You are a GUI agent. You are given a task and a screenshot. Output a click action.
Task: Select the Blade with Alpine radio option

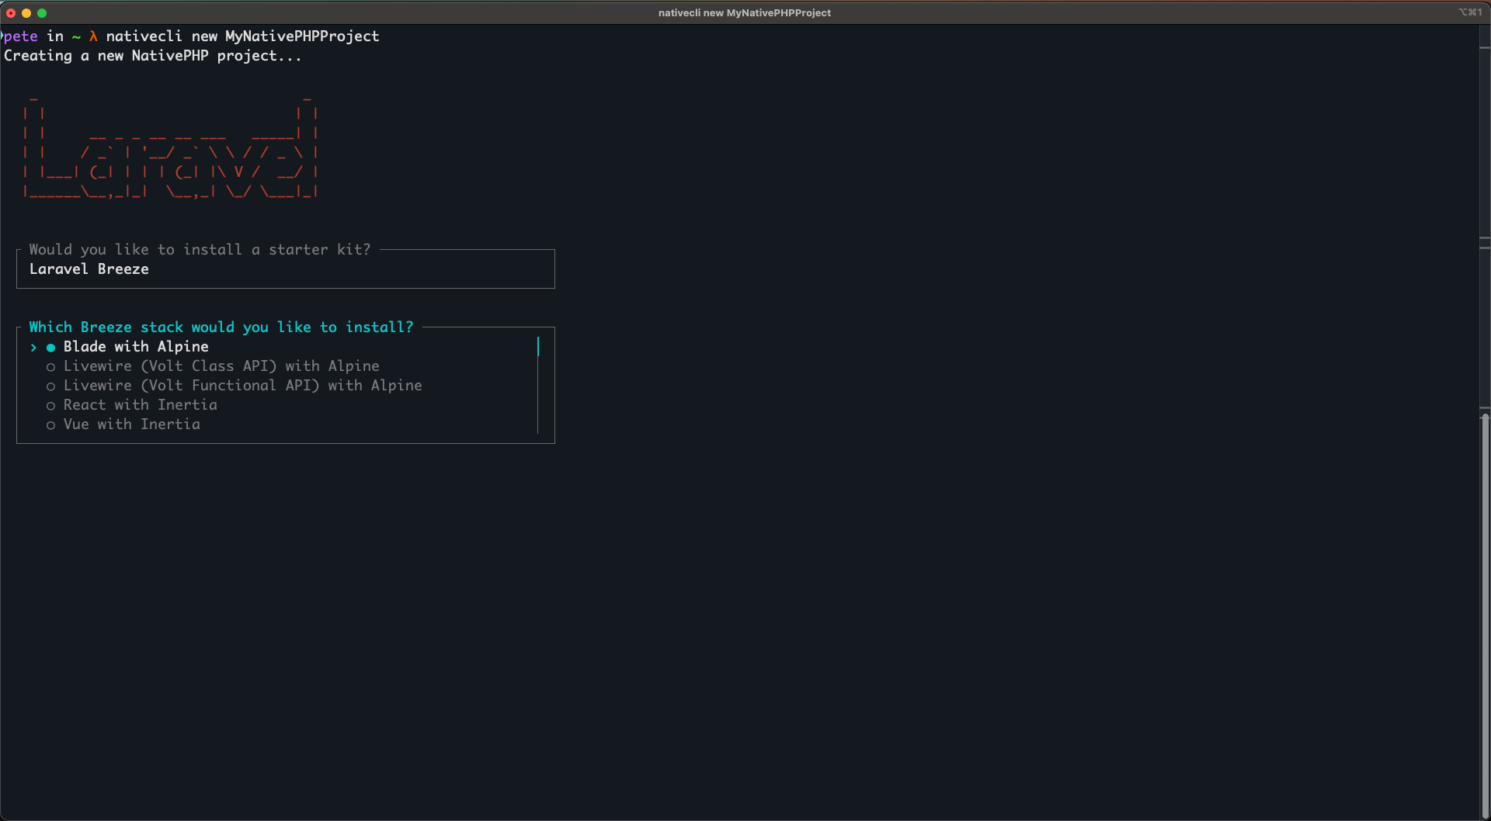(x=127, y=347)
